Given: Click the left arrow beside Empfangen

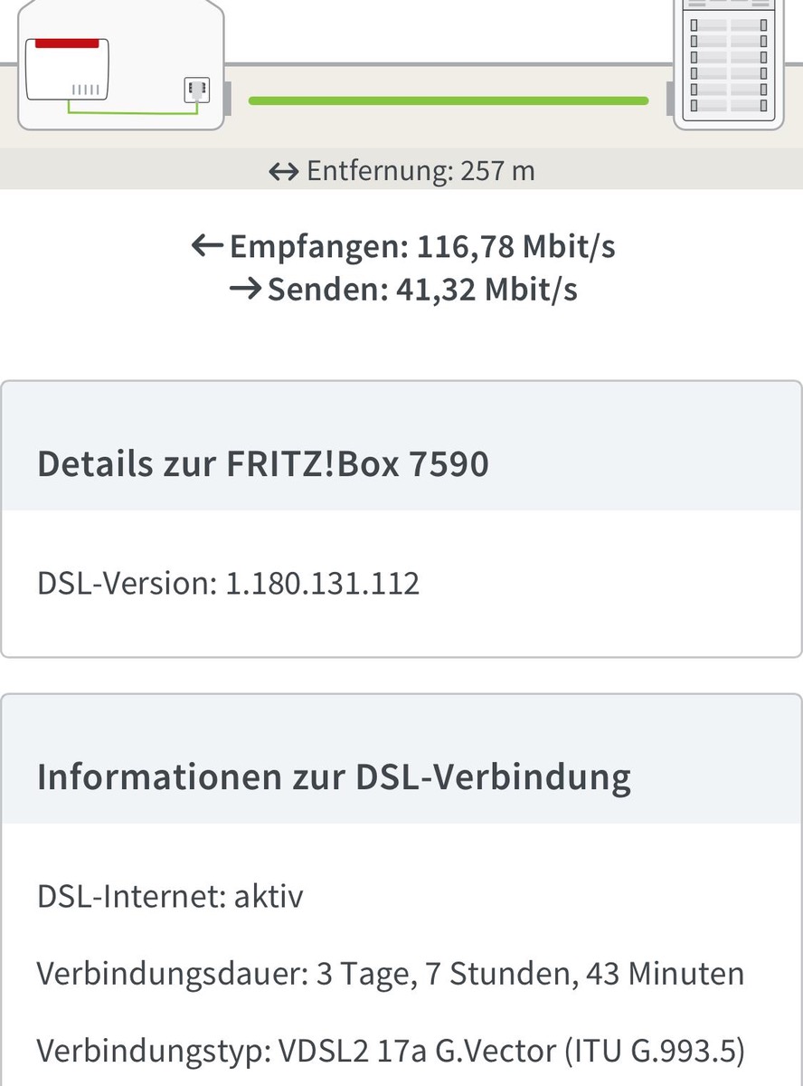Looking at the screenshot, I should click(x=207, y=245).
